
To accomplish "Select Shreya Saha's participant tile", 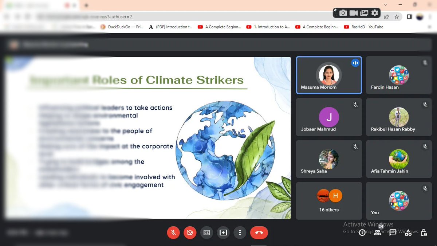I will 329,159.
